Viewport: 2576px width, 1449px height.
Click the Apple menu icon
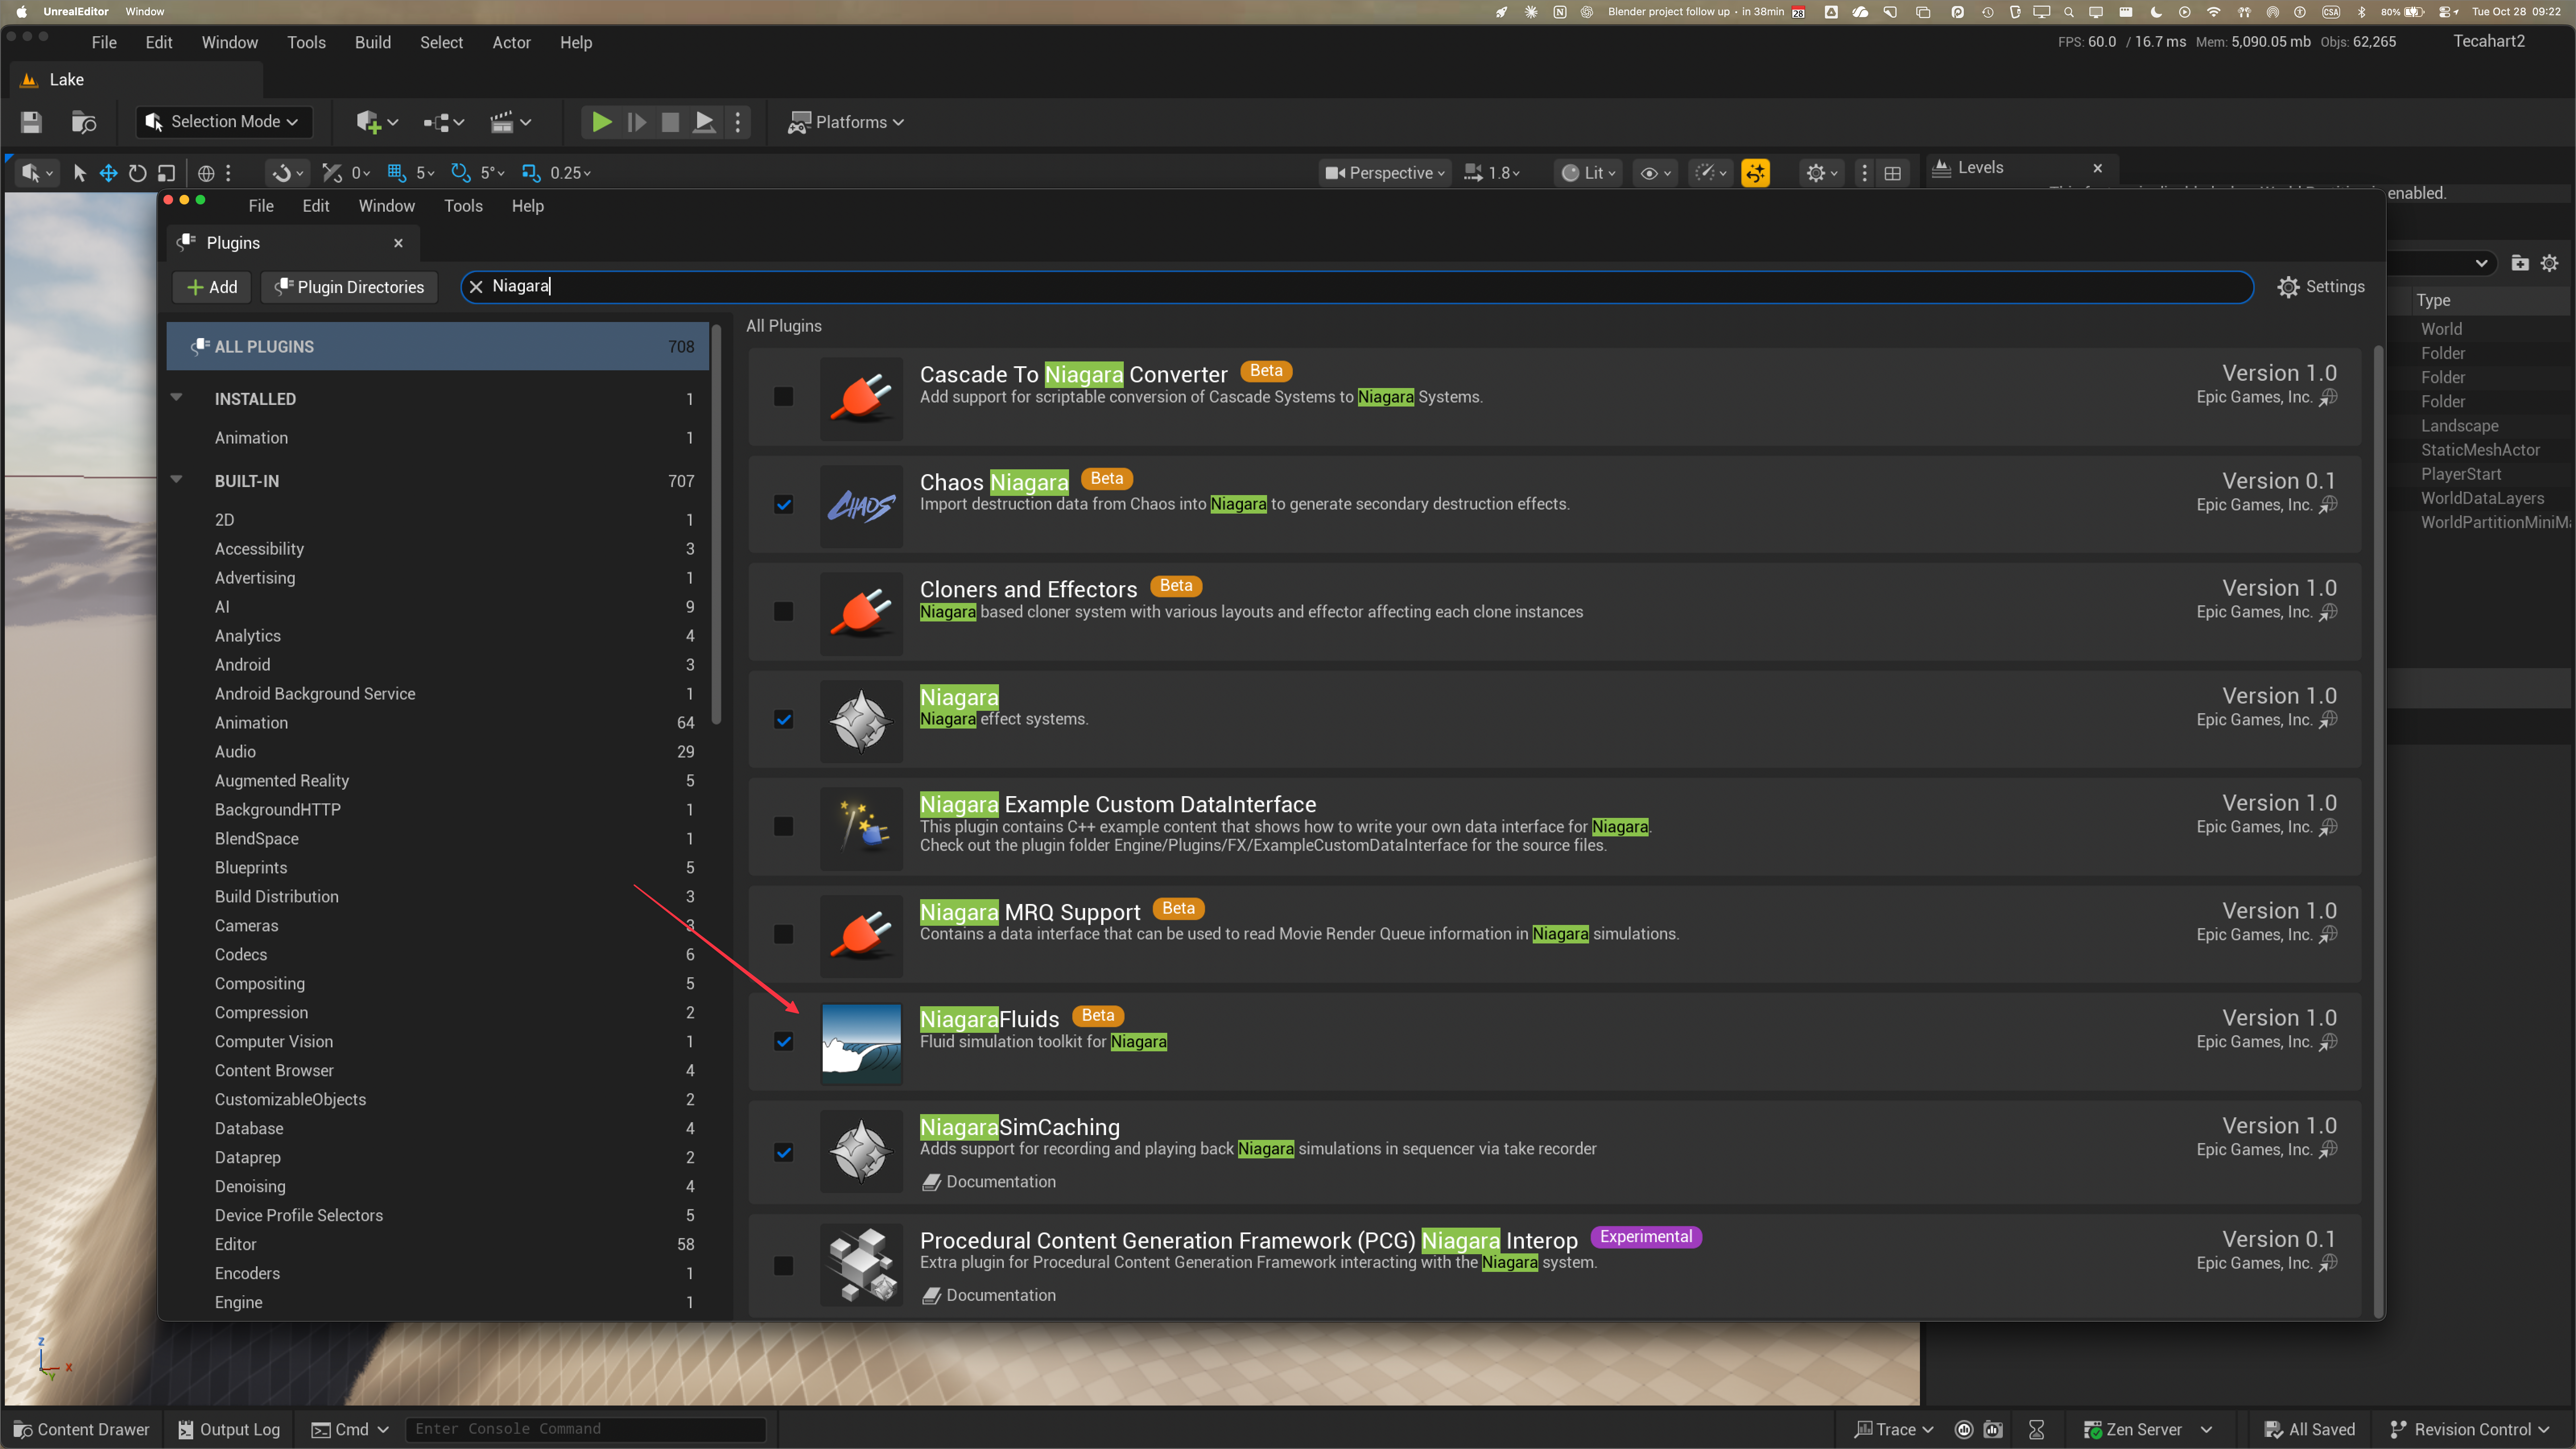tap(21, 12)
